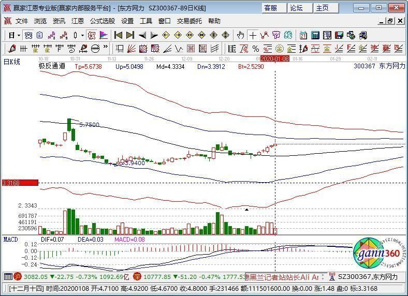Toggle the crosshair cursor button
Image resolution: width=408 pixels, height=296 pixels.
(252, 35)
